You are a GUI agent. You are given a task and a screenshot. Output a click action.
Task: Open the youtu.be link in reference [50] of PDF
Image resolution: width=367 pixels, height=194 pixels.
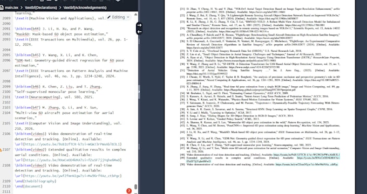[x=307, y=164]
